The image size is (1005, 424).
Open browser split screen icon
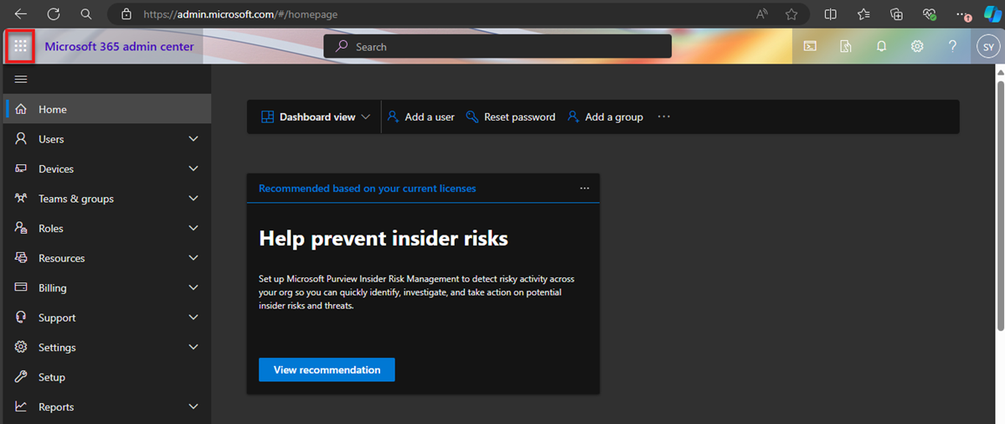pyautogui.click(x=831, y=14)
